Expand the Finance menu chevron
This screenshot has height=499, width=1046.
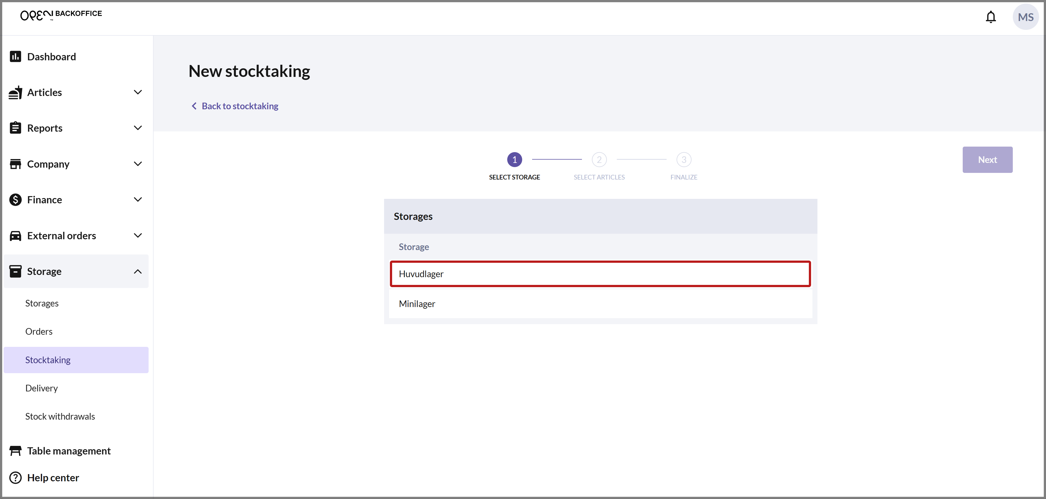click(138, 200)
